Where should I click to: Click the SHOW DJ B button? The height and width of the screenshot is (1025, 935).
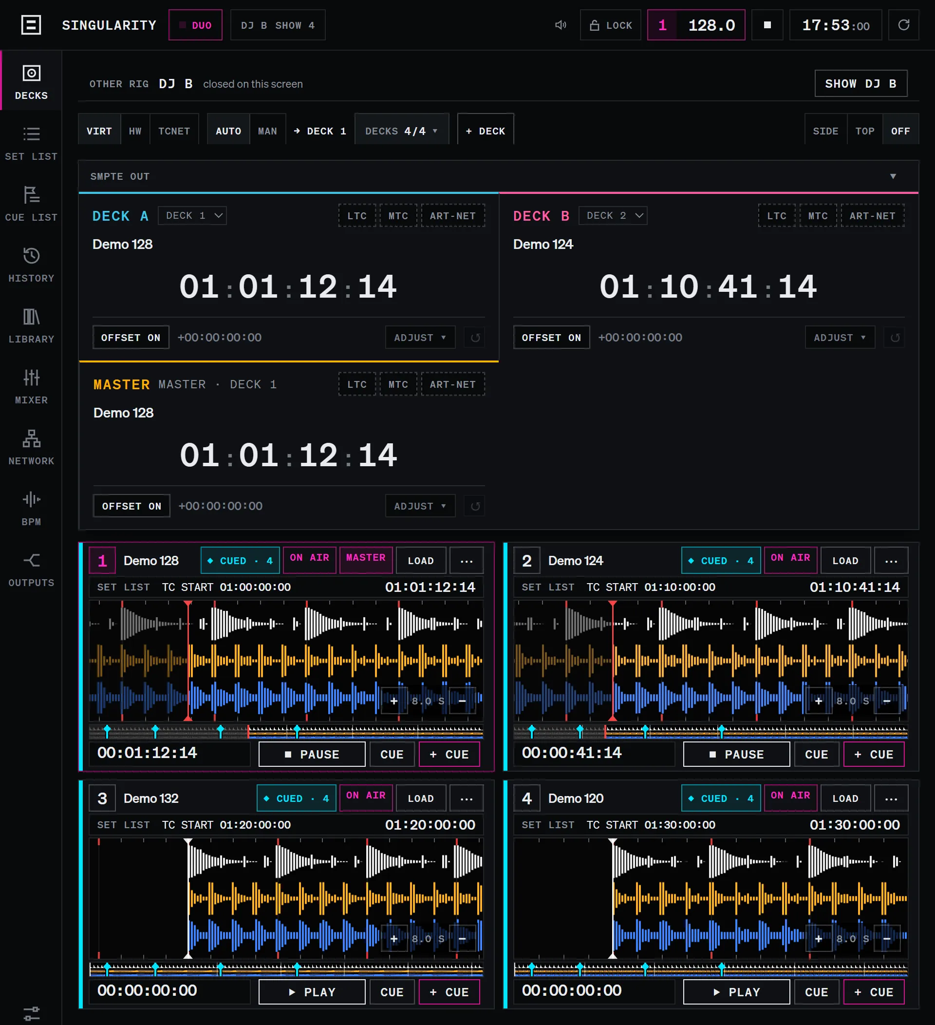point(861,83)
